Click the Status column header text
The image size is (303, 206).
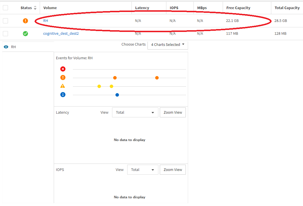26,8
